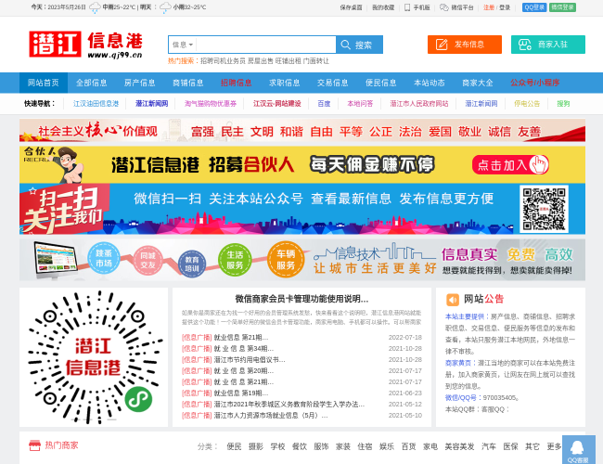The height and width of the screenshot is (464, 603).
Task: Click the 生活服务 circle icon
Action: (x=235, y=260)
